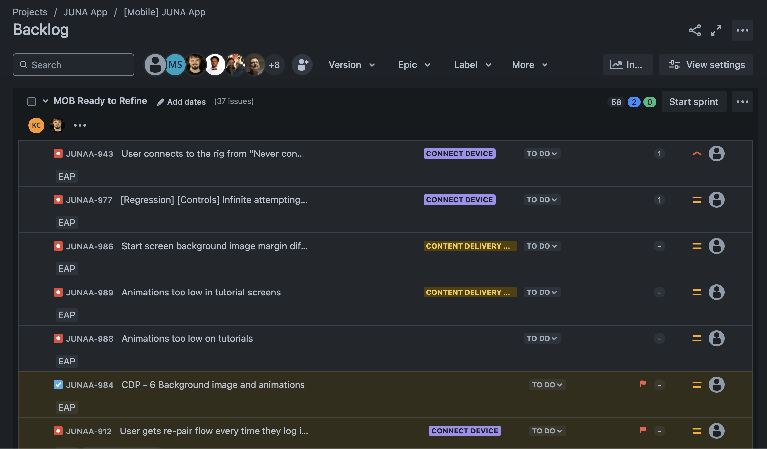Click medium priority icon on JUNAA-977
767x449 pixels.
[x=697, y=200]
